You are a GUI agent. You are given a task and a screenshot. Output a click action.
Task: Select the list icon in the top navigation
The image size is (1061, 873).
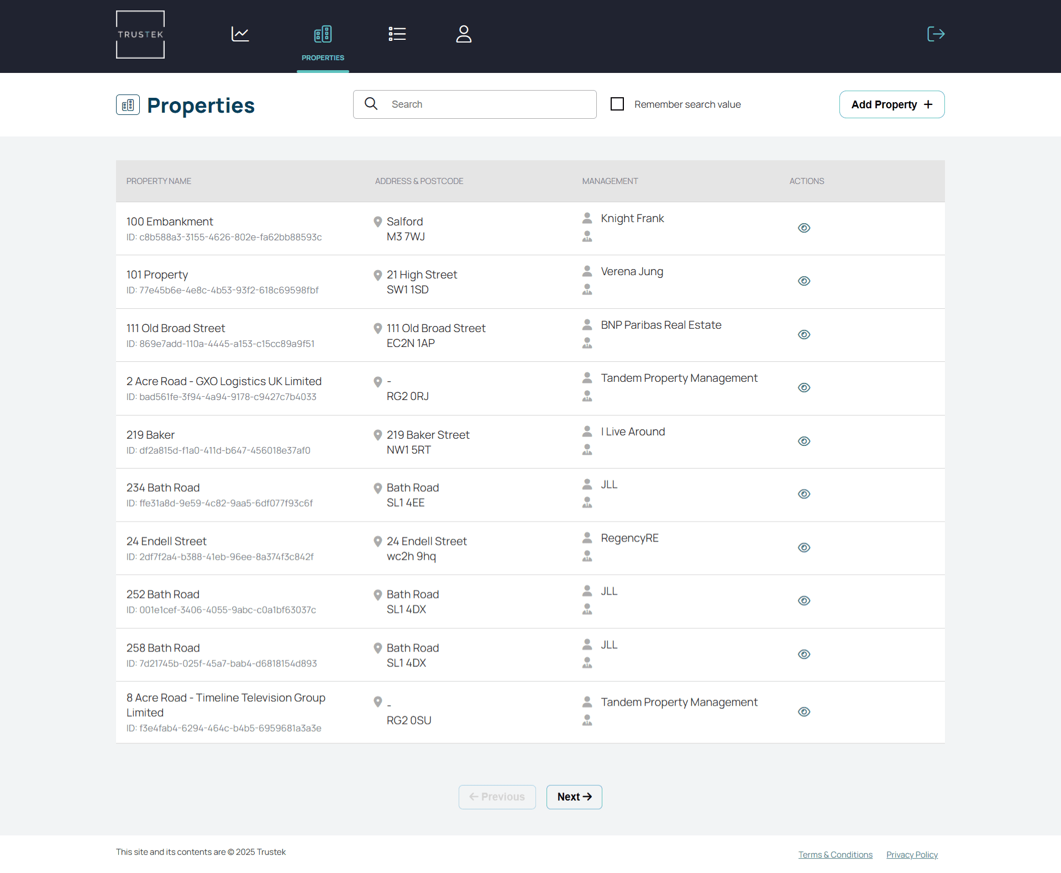(x=397, y=34)
